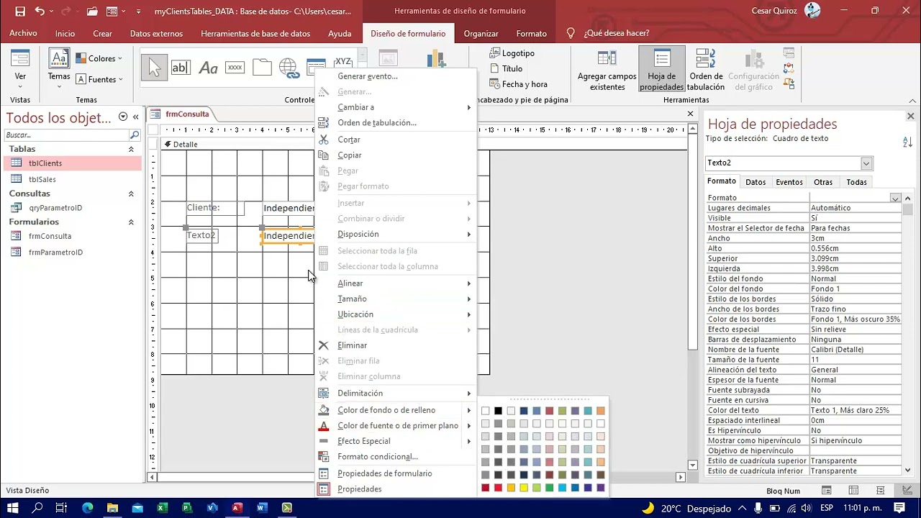Image resolution: width=921 pixels, height=518 pixels.
Task: Open the Colores theme dropdown
Action: 99,58
